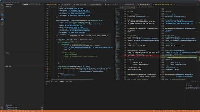Open the Explorer view in activity bar
This screenshot has width=200, height=112.
tap(2, 5)
